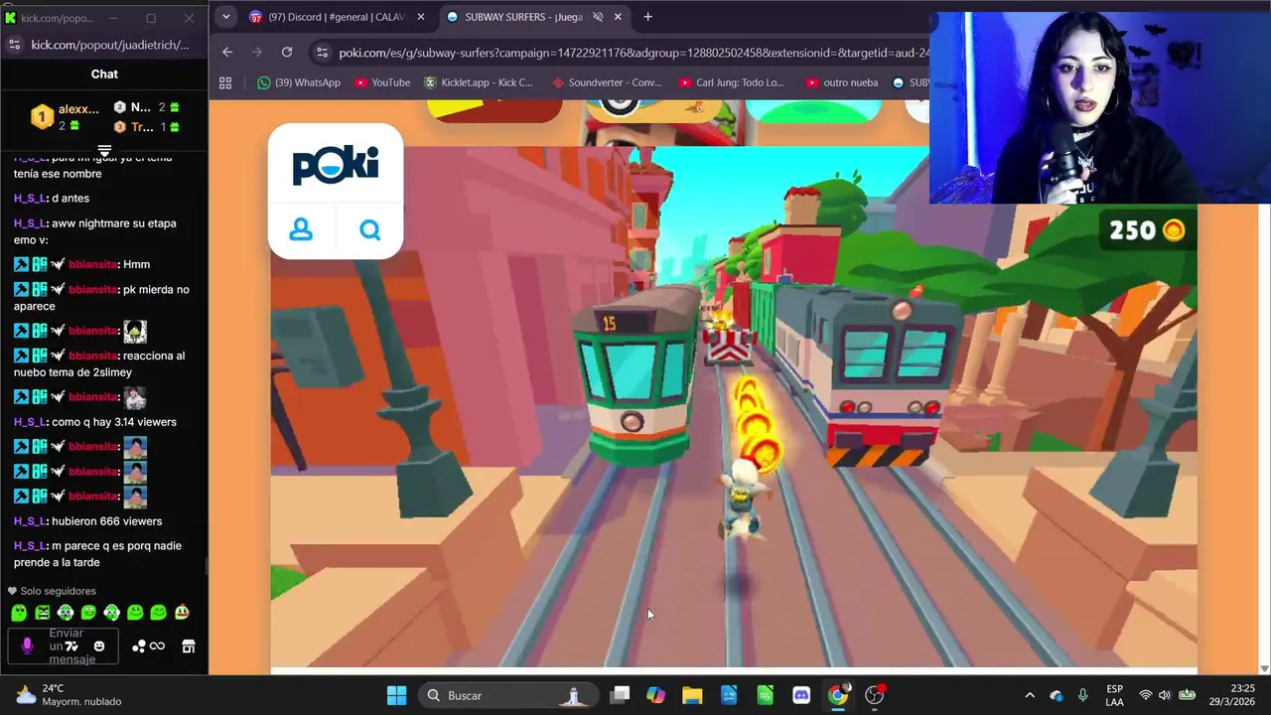Open OBS Studio from the taskbar
The height and width of the screenshot is (715, 1271).
(x=874, y=695)
